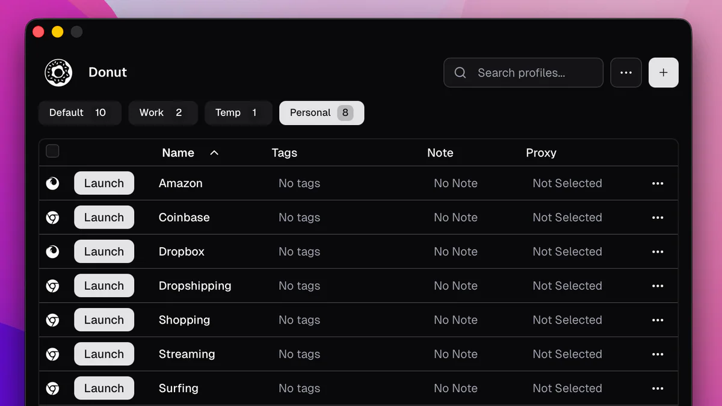Switch to the Default profiles tab
Viewport: 722px width, 406px height.
tap(79, 112)
